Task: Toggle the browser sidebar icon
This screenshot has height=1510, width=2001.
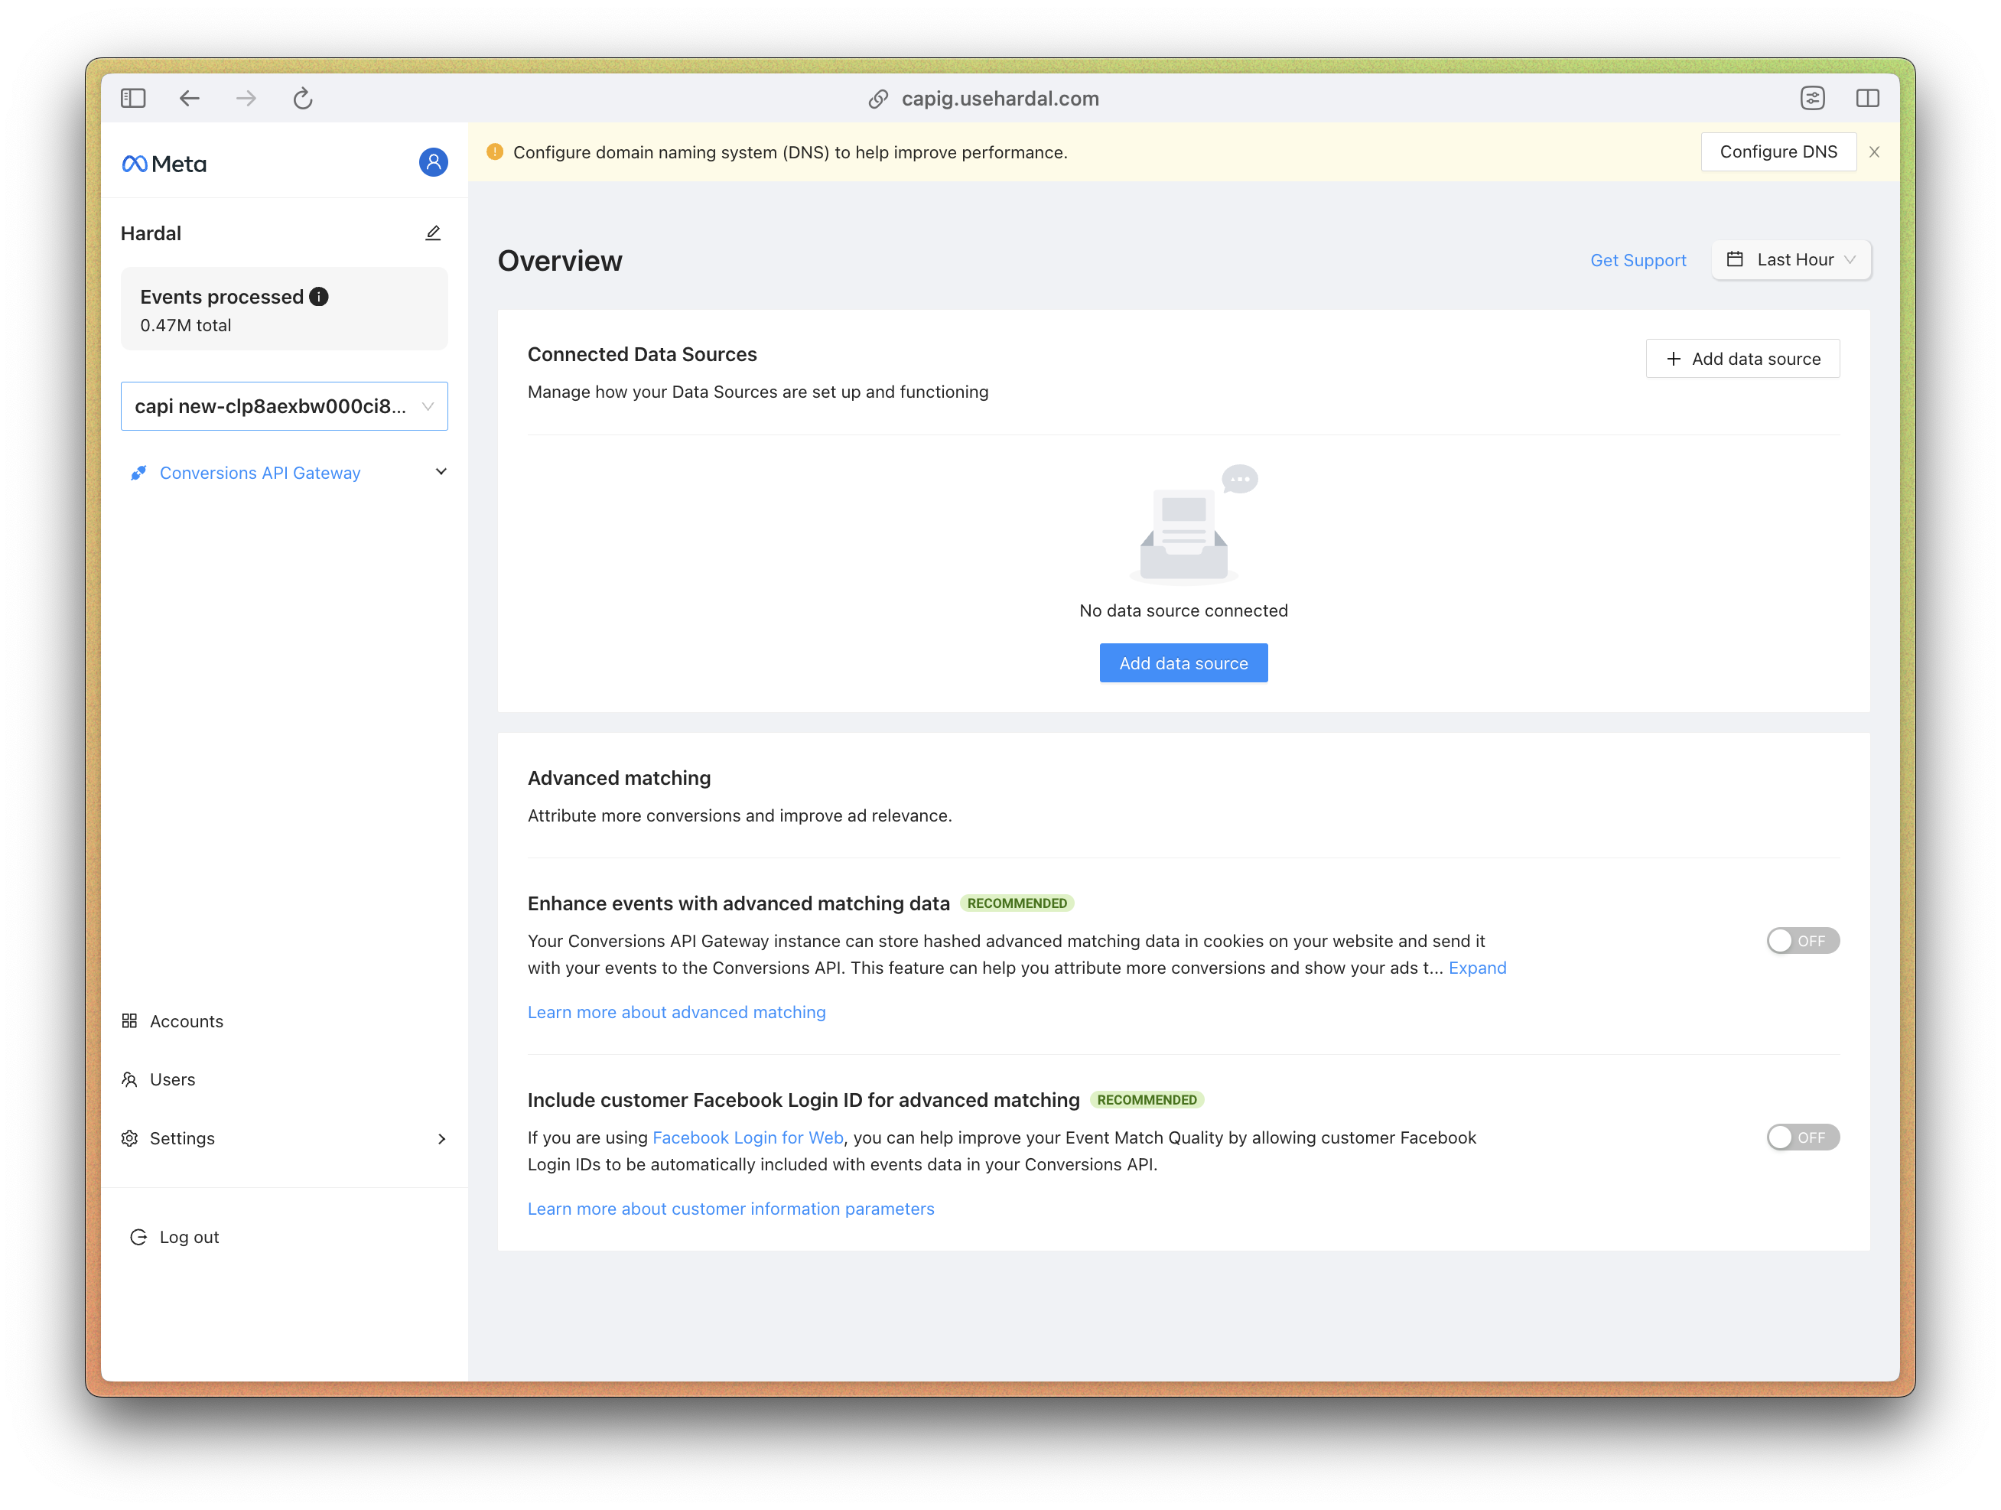Action: 133,98
